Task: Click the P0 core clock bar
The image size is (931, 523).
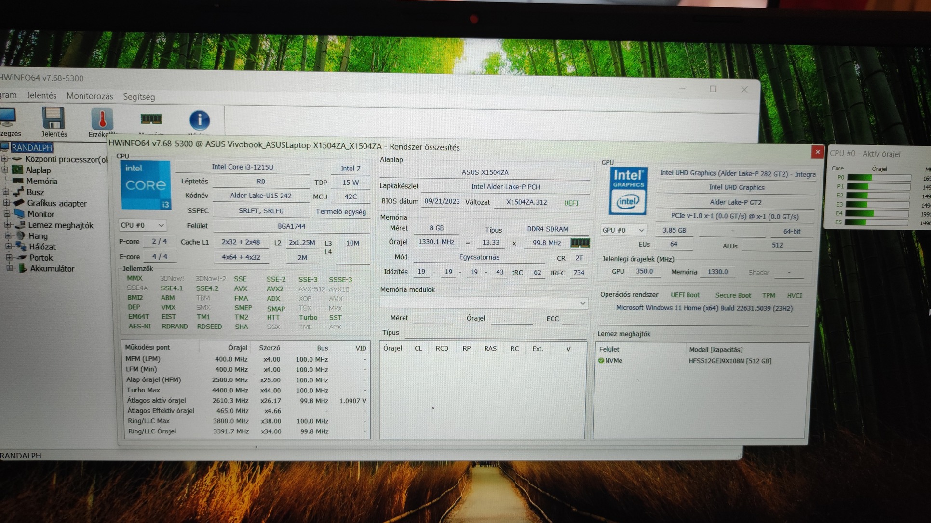Action: pyautogui.click(x=878, y=178)
